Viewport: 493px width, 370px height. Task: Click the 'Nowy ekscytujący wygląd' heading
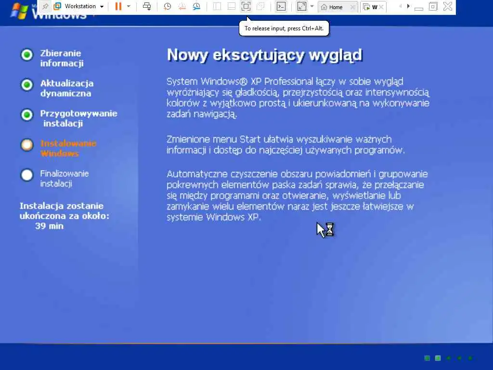(x=264, y=55)
